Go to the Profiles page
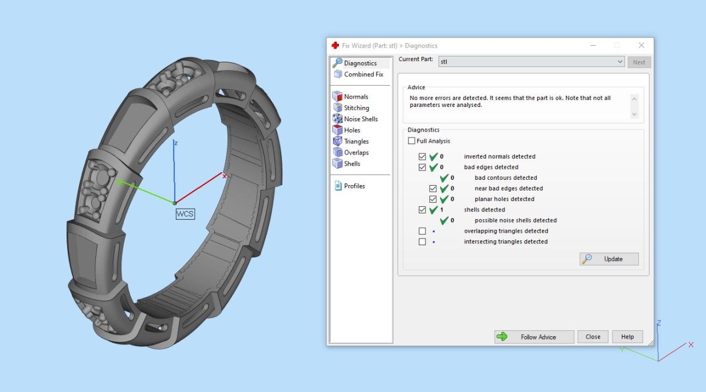Viewport: 706px width, 392px height. tap(354, 186)
